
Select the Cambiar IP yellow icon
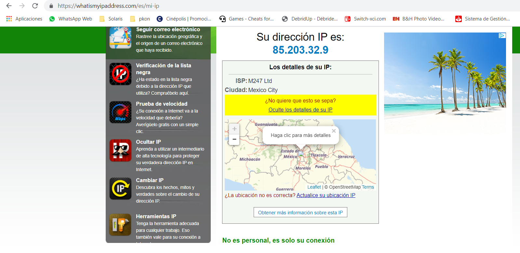pos(120,188)
